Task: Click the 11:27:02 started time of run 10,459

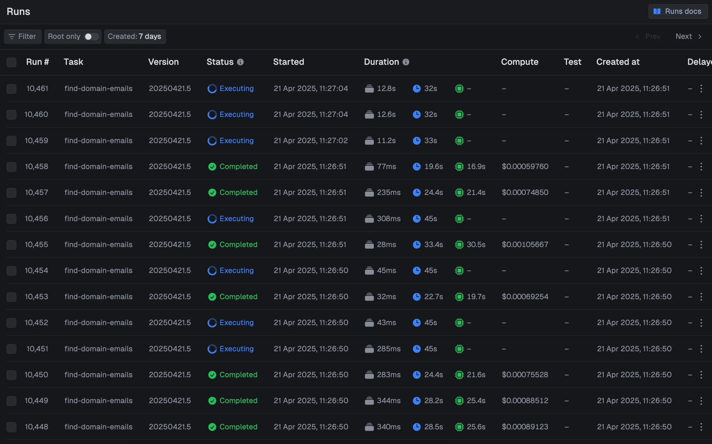Action: tap(311, 140)
